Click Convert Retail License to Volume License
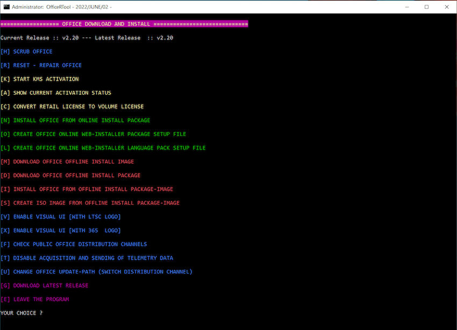Viewport: 457px width, 330px height. (72, 106)
